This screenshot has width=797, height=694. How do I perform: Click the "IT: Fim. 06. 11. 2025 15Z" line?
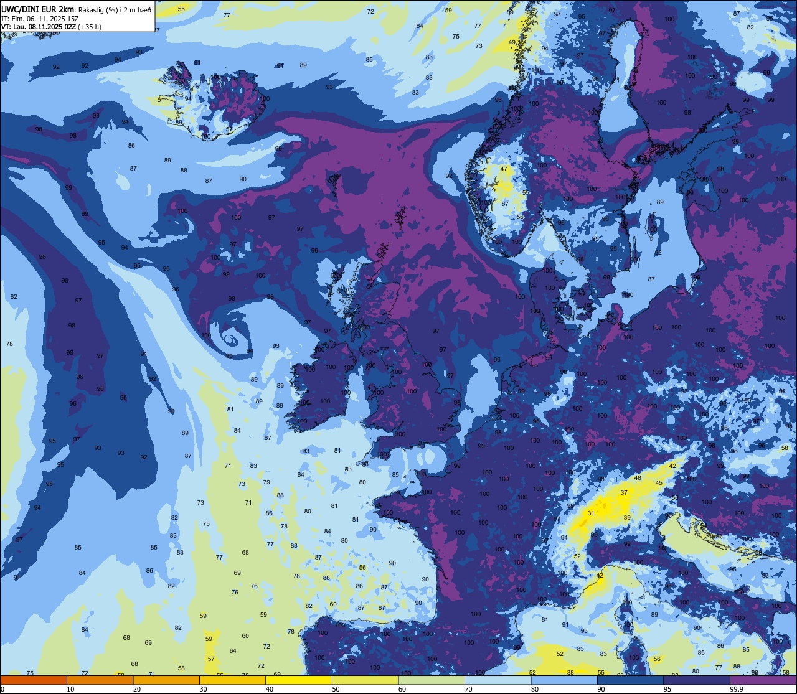40,19
